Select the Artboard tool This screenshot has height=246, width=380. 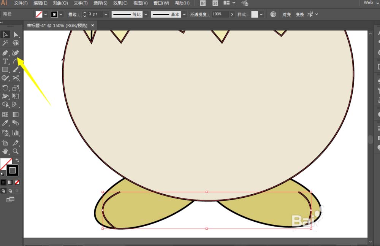pos(5,143)
